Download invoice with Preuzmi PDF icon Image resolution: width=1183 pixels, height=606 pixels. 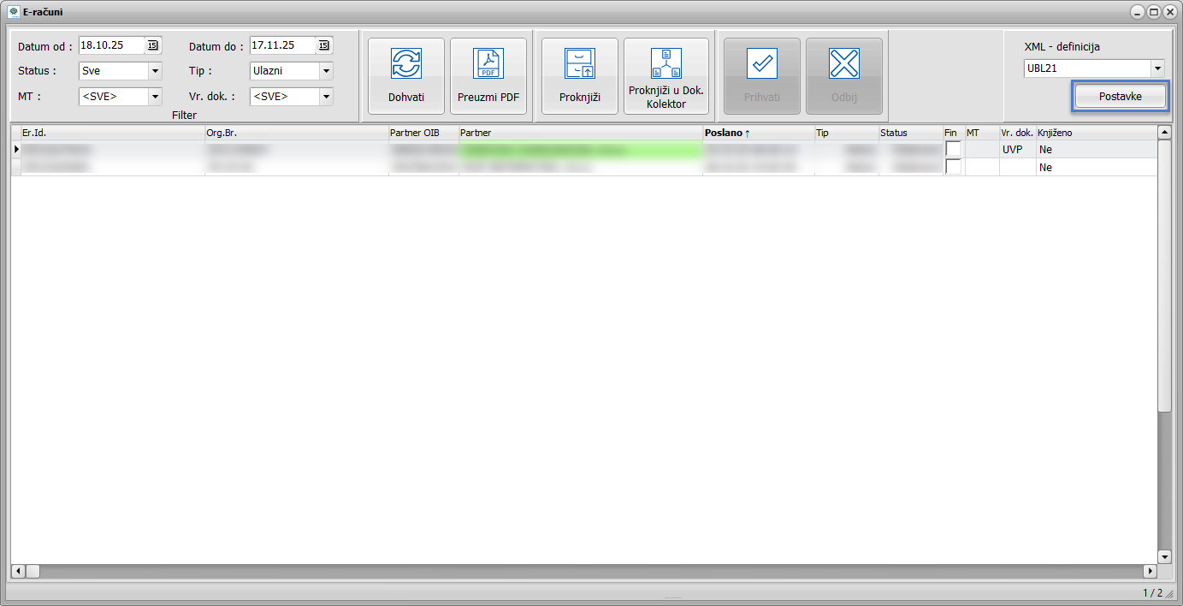click(488, 64)
